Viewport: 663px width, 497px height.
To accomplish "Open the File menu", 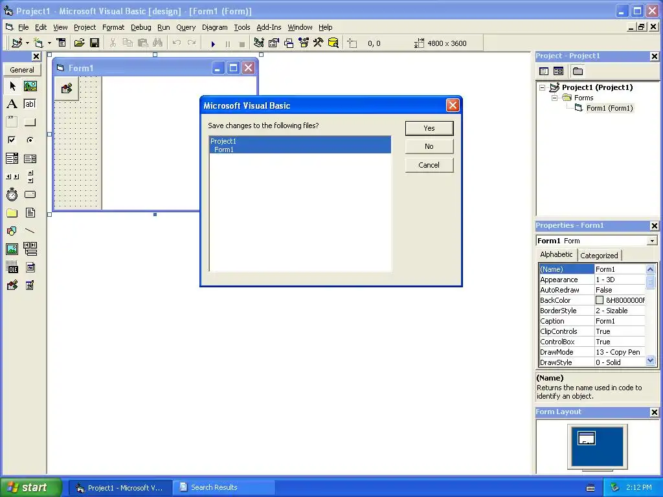I will click(23, 27).
